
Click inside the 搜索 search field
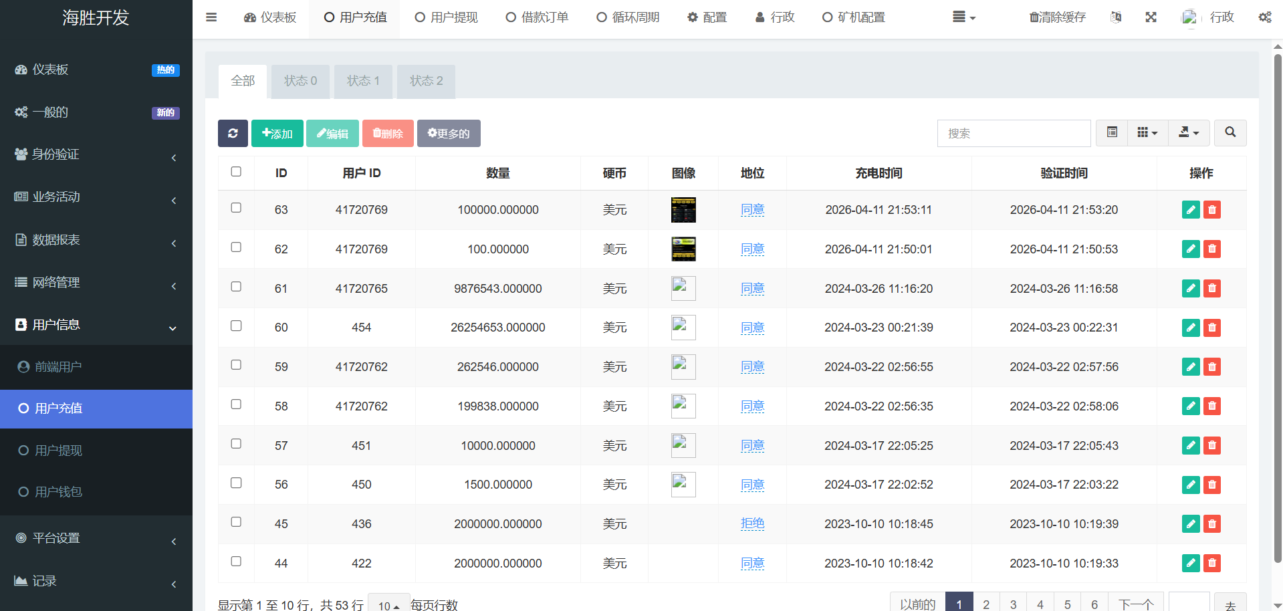[1014, 134]
